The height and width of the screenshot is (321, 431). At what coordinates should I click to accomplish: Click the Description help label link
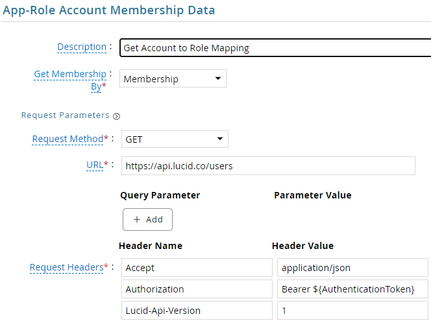[x=82, y=47]
